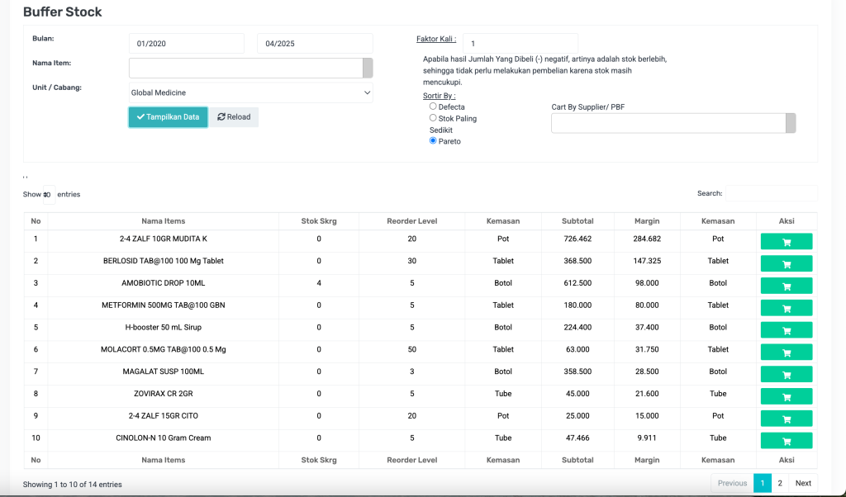
Task: Expand the Cart By Supplier/ PBF dropdown
Action: point(673,123)
